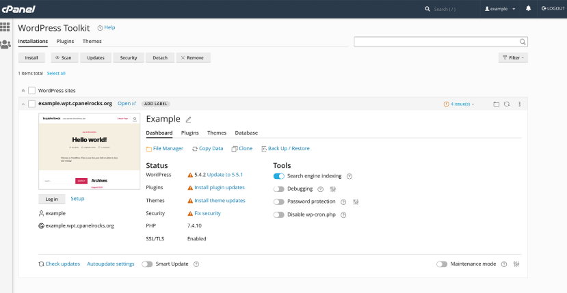Click the Install button

coord(31,58)
